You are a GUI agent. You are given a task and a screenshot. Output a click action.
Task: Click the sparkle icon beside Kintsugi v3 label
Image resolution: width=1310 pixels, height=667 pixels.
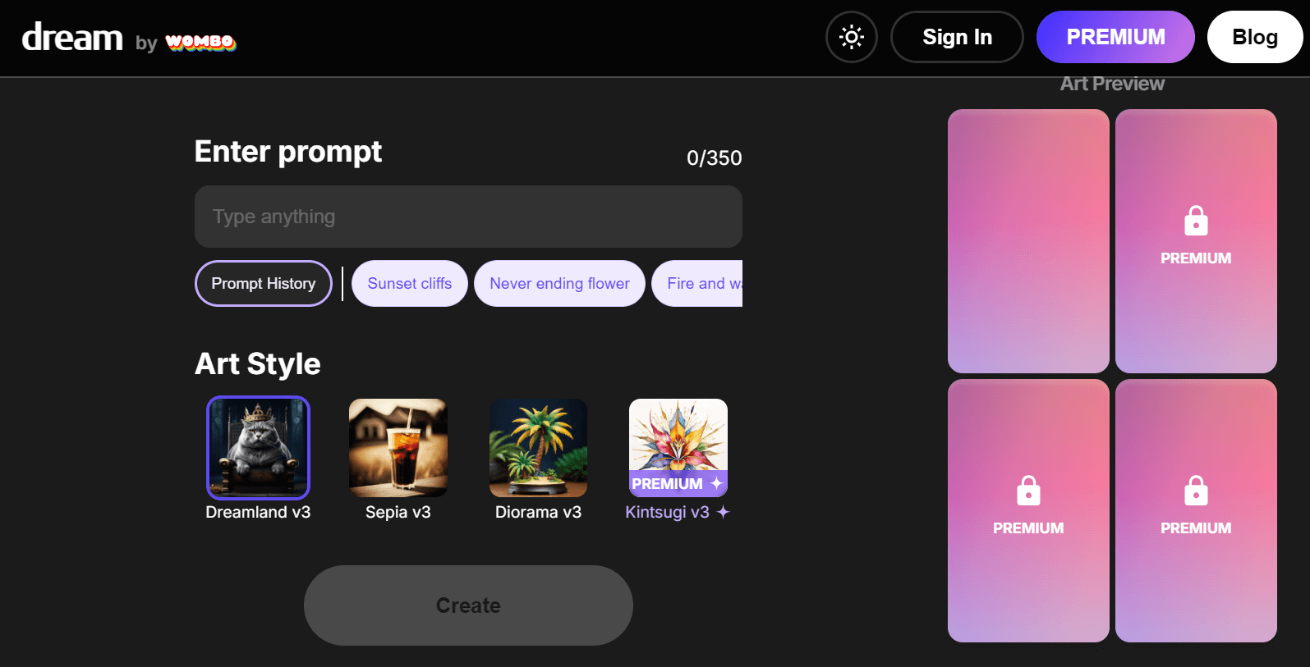point(723,512)
